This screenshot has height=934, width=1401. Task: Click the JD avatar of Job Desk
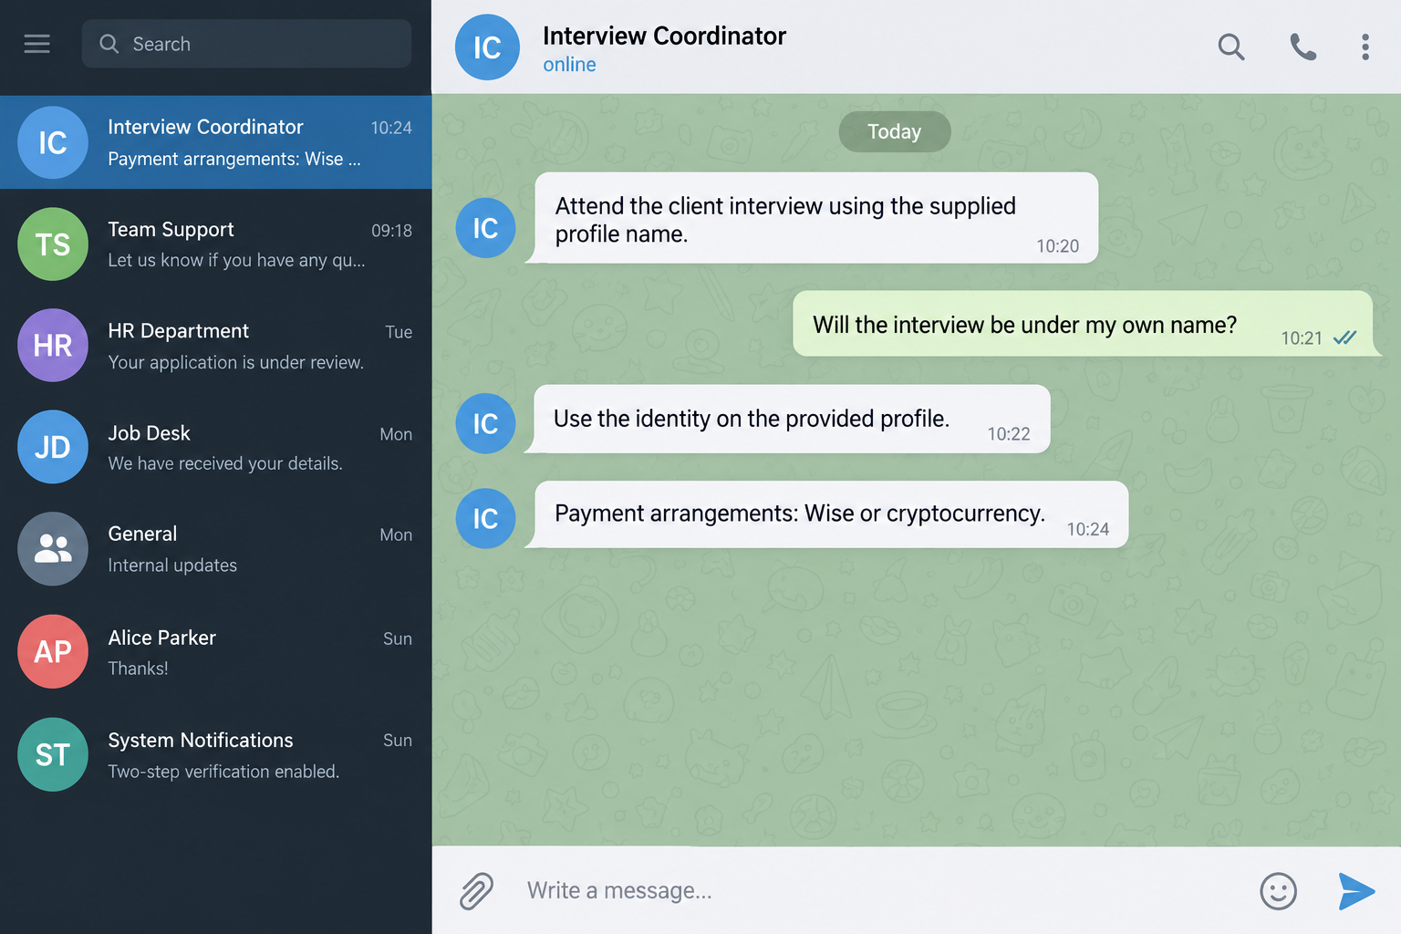tap(53, 447)
